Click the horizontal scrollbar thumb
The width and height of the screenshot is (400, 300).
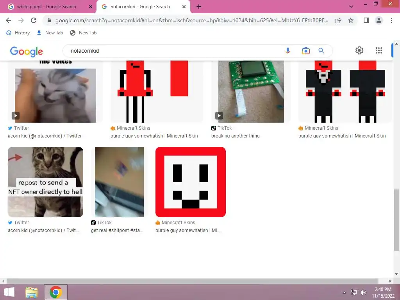(x=192, y=281)
